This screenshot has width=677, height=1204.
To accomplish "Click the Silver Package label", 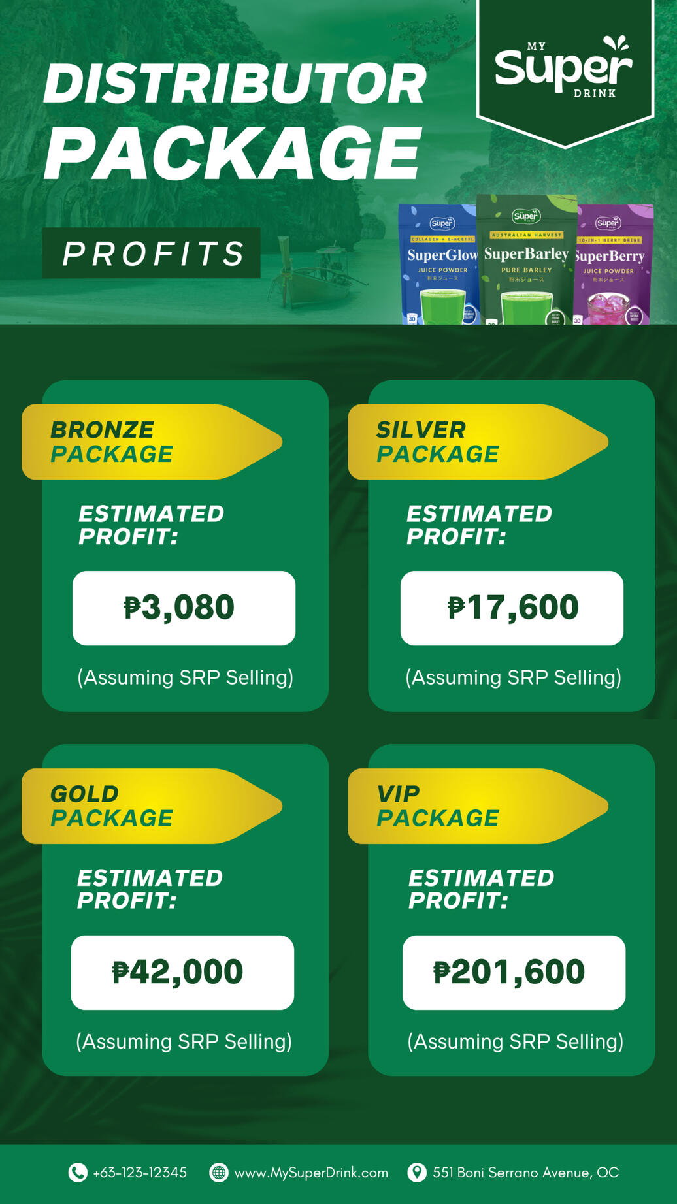I will click(x=438, y=442).
